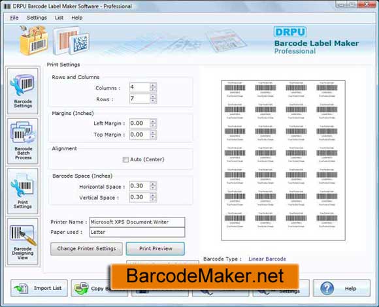Click Print Preview button
Viewport: 379px width, 307px height.
(156, 249)
